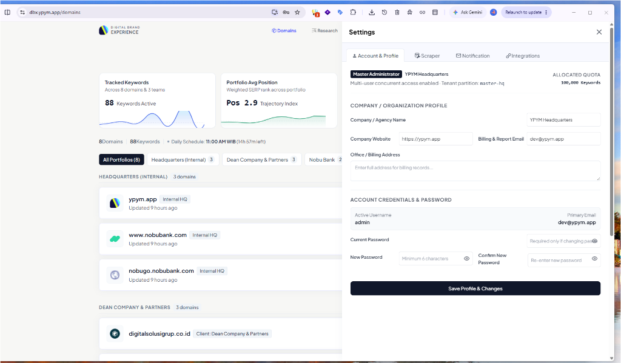Open the Integrations tab
Viewport: 621px width, 363px height.
point(523,56)
